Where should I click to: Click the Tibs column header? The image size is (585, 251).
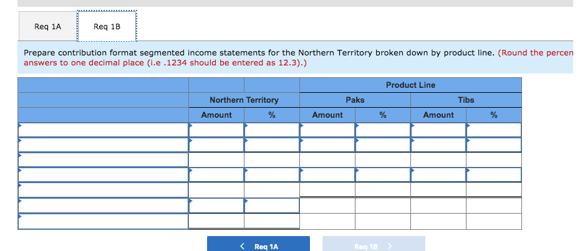tap(466, 100)
